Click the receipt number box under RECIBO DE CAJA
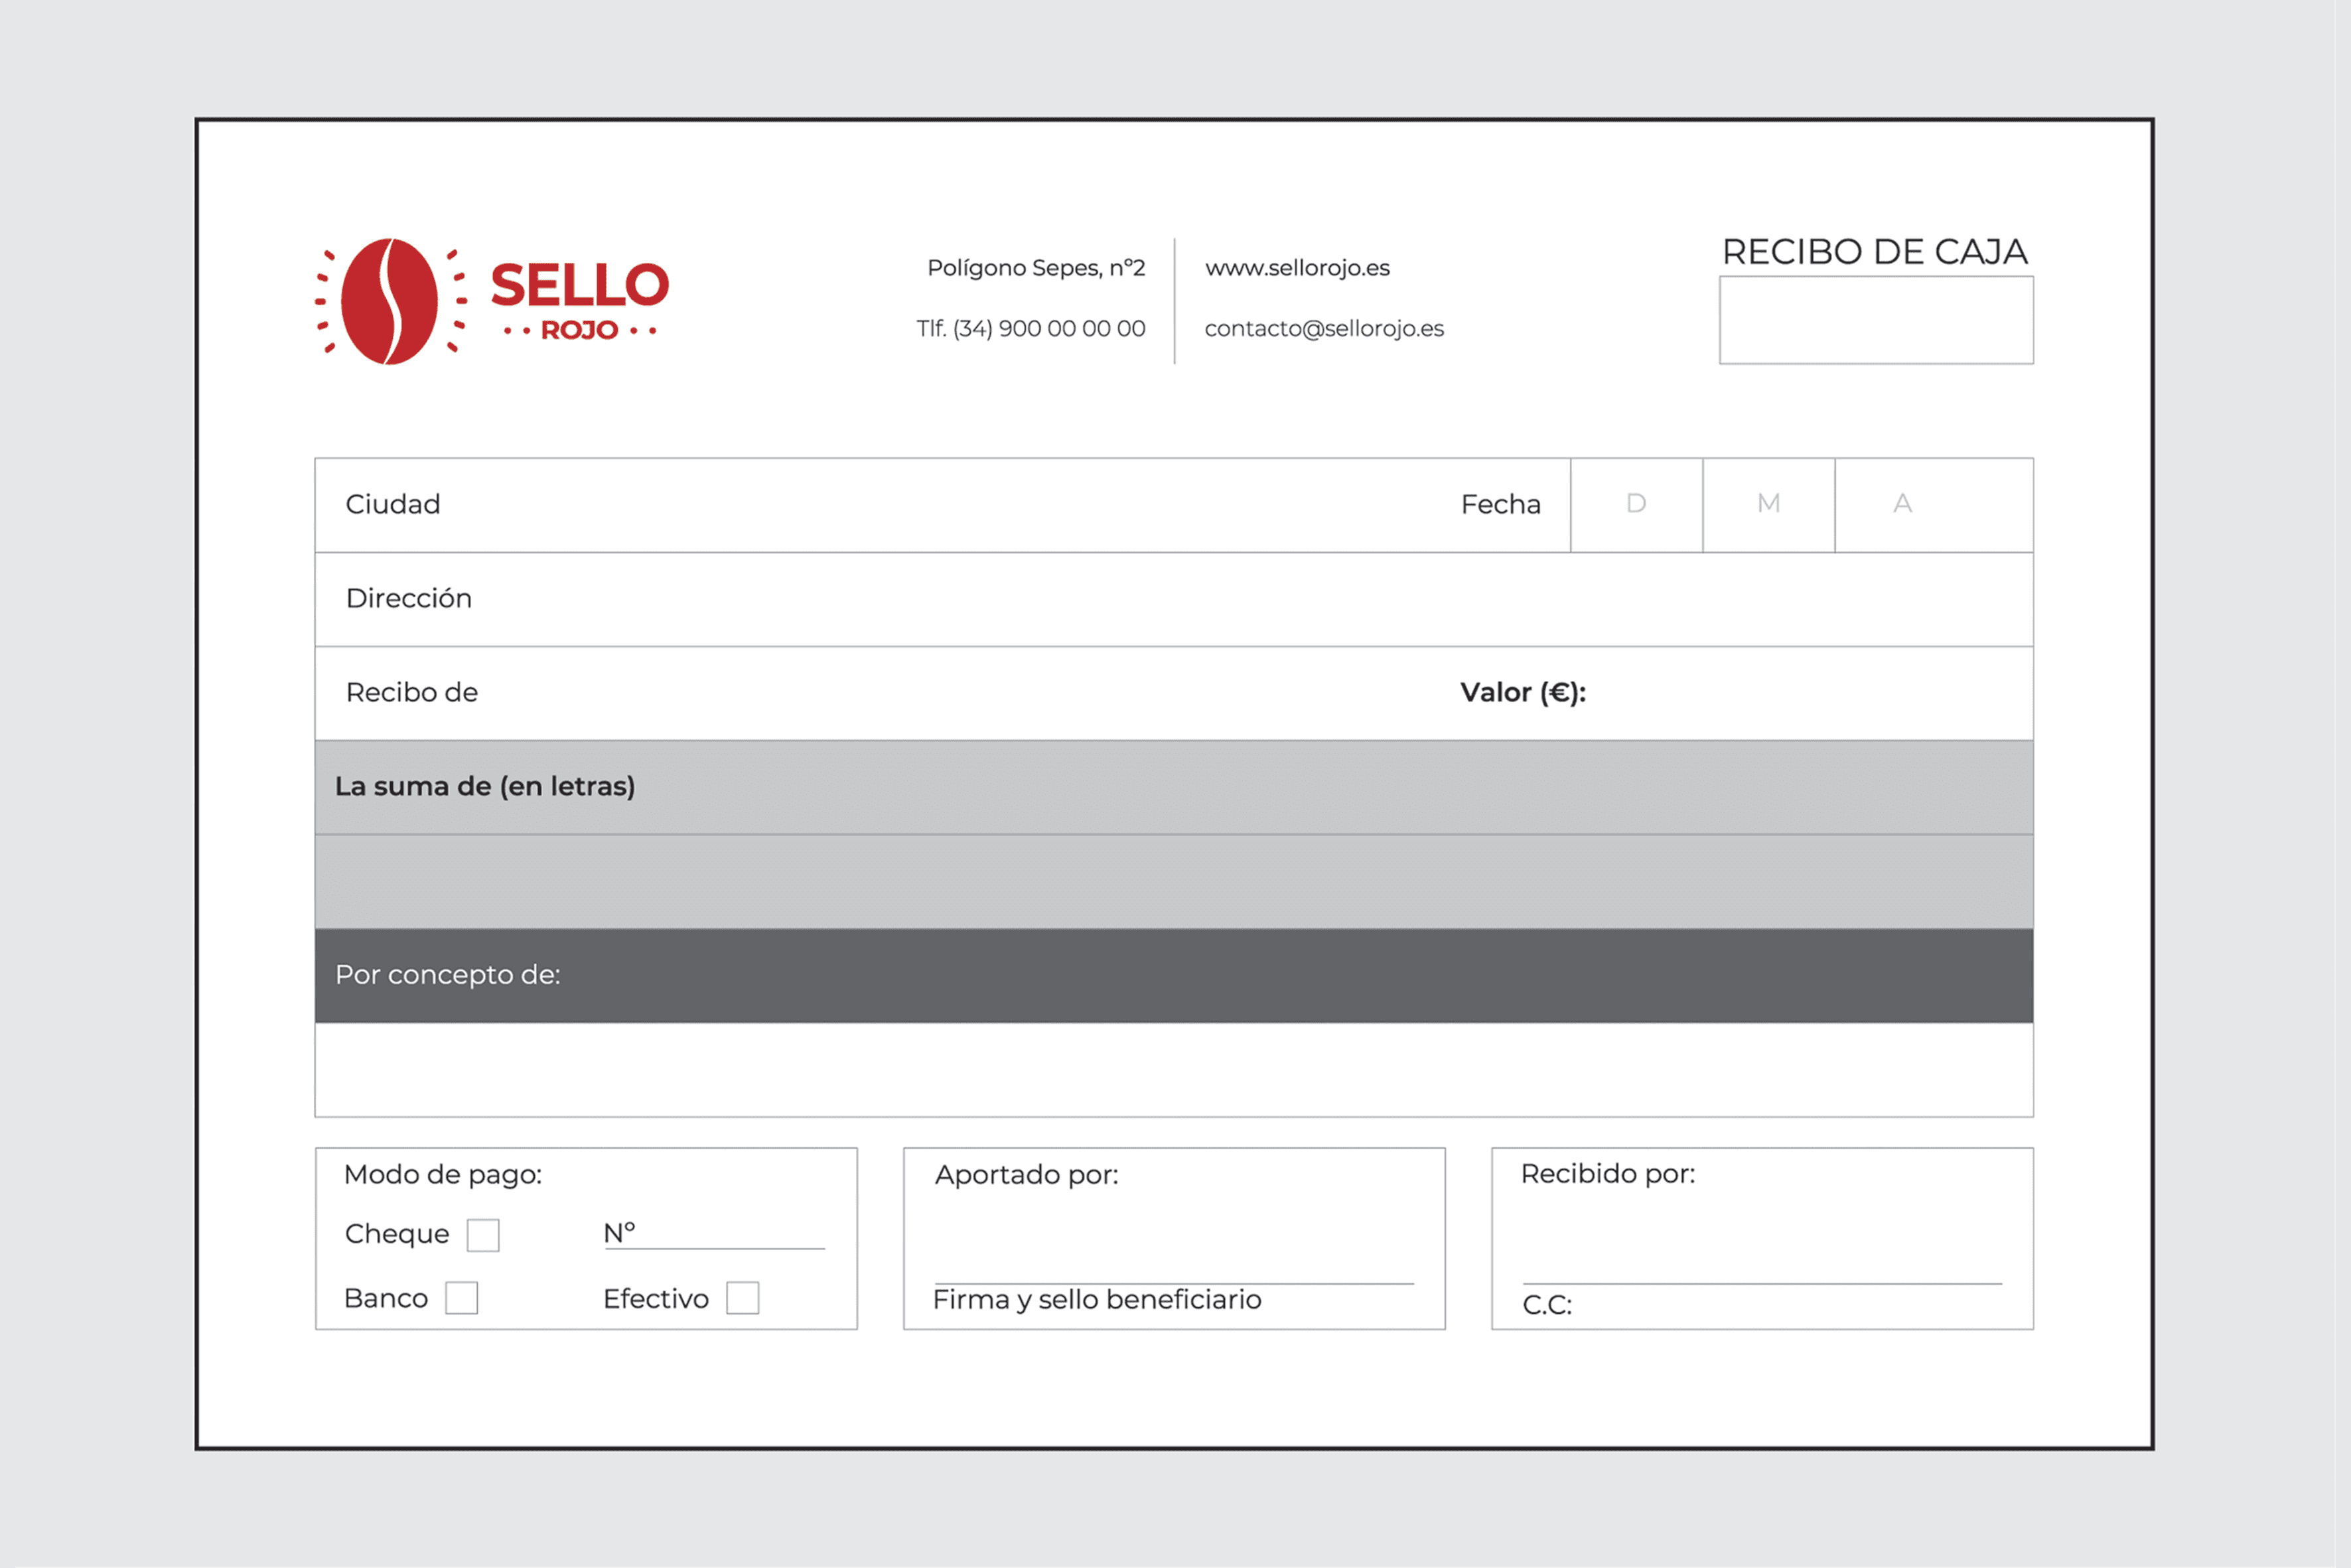The width and height of the screenshot is (2351, 1568). coord(1876,320)
